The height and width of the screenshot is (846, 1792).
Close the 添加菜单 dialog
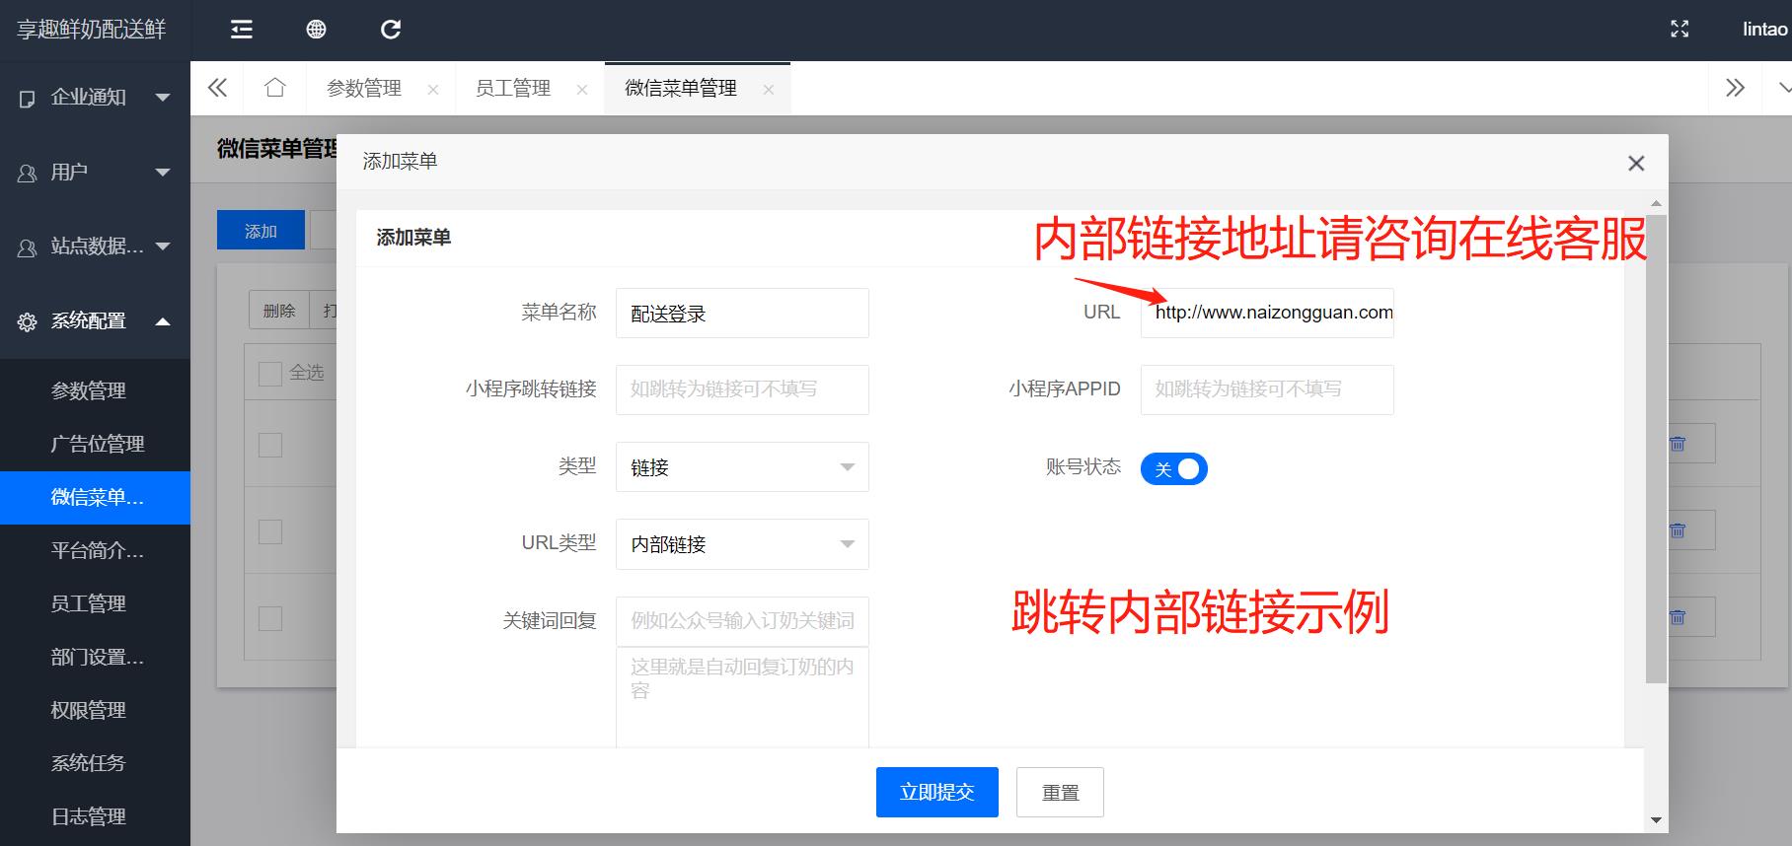coord(1636,163)
